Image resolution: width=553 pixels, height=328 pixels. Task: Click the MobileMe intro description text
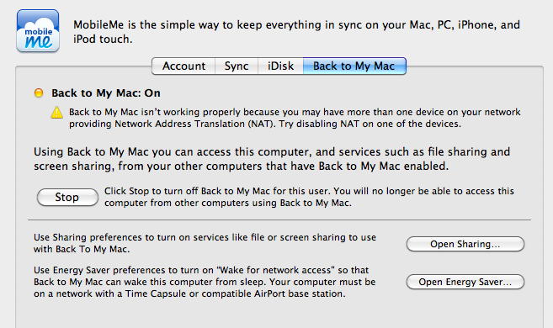[x=296, y=32]
